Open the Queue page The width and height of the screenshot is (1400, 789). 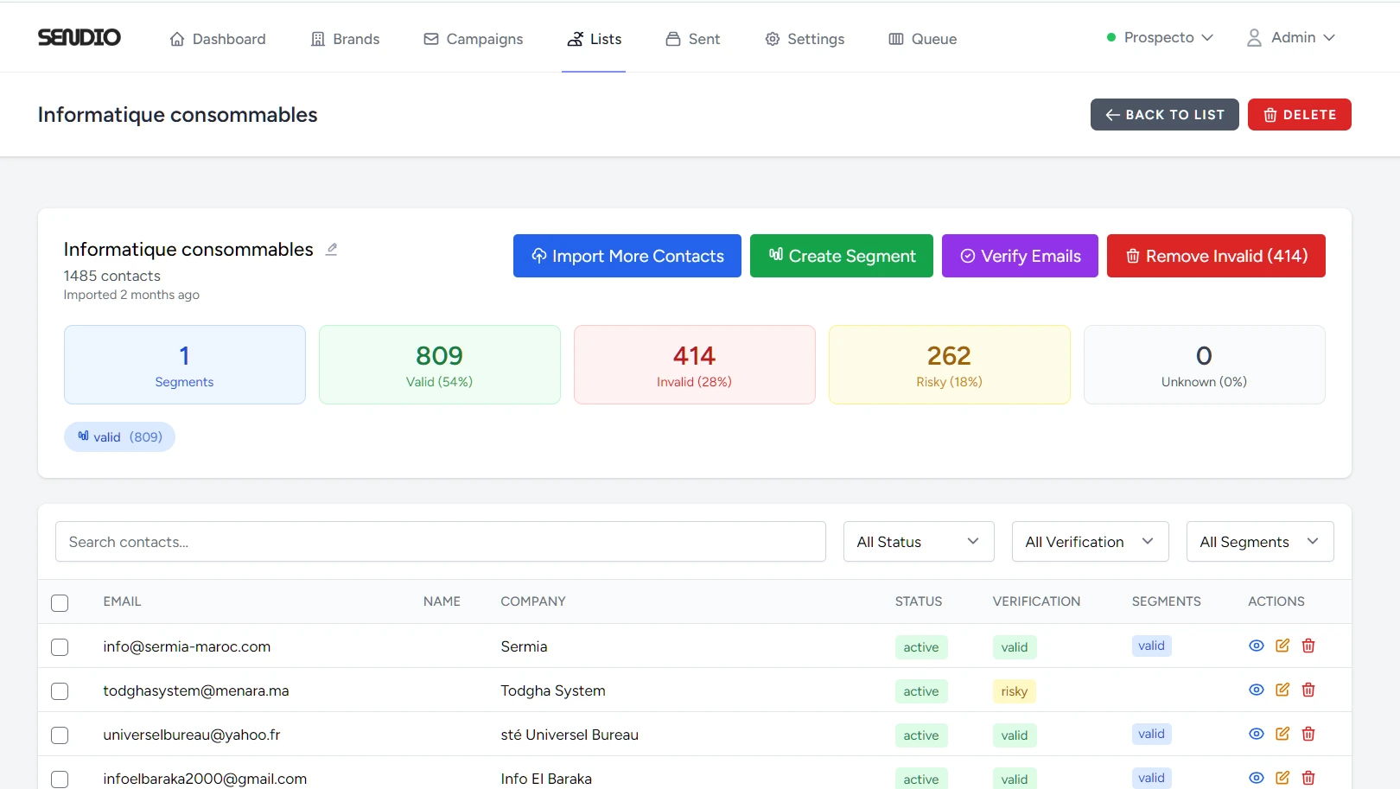922,39
